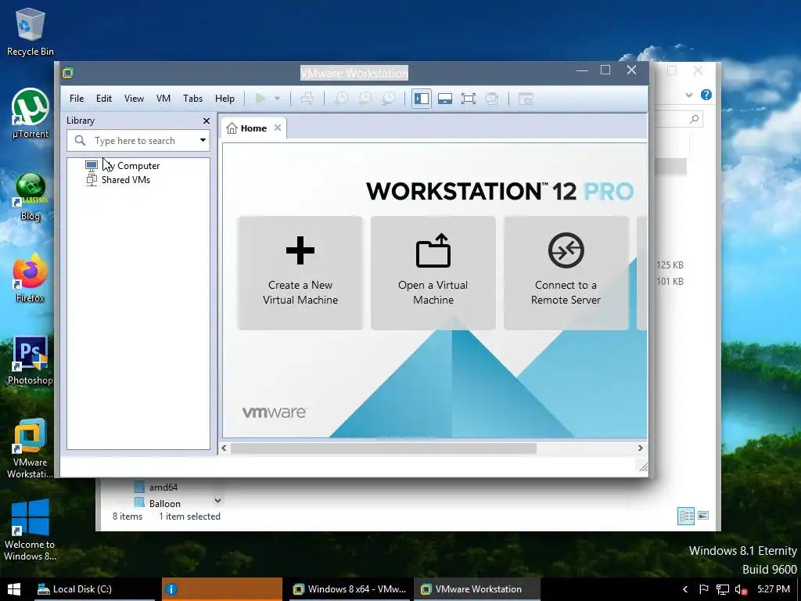Open the Help menu
This screenshot has width=801, height=601.
pos(224,98)
